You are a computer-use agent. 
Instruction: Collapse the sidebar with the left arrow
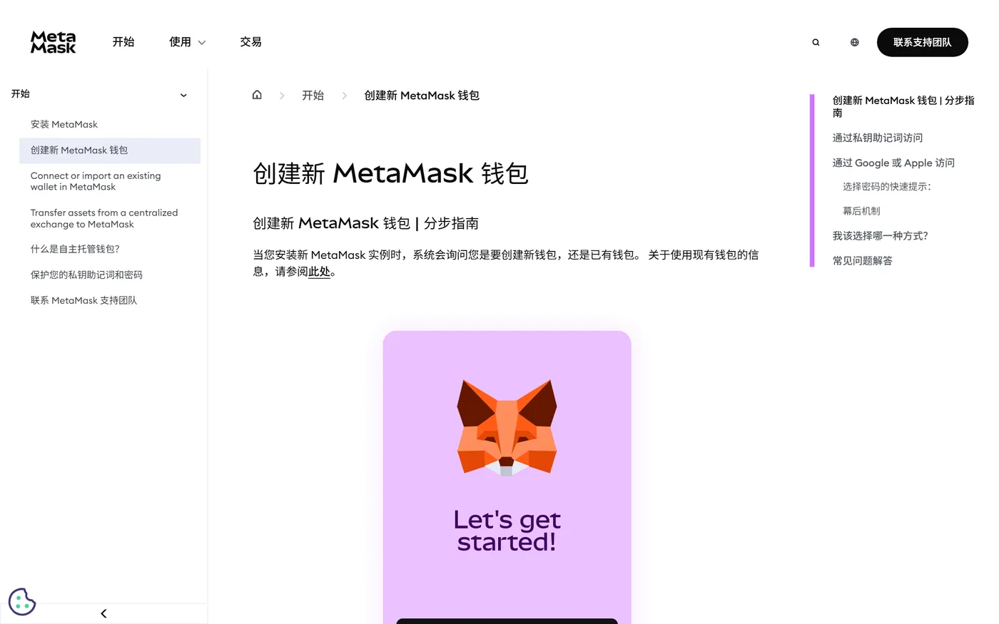[103, 613]
